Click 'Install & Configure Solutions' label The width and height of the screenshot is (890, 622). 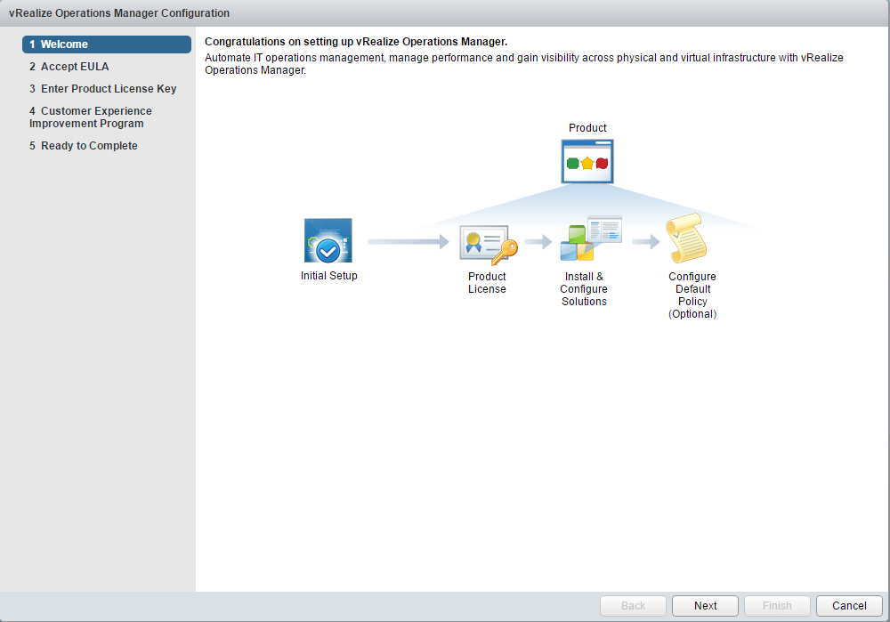pyautogui.click(x=584, y=289)
